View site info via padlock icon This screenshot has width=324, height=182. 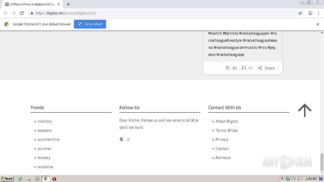[x=32, y=13]
